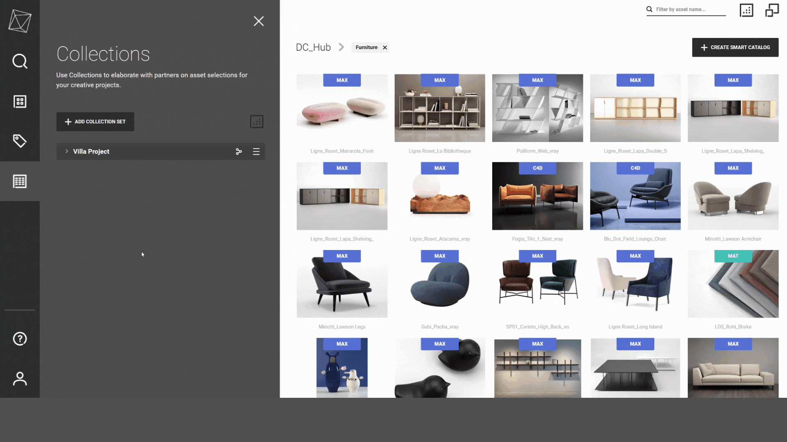Open the black bird figurines thumbnail
The height and width of the screenshot is (442, 787).
coord(440,368)
